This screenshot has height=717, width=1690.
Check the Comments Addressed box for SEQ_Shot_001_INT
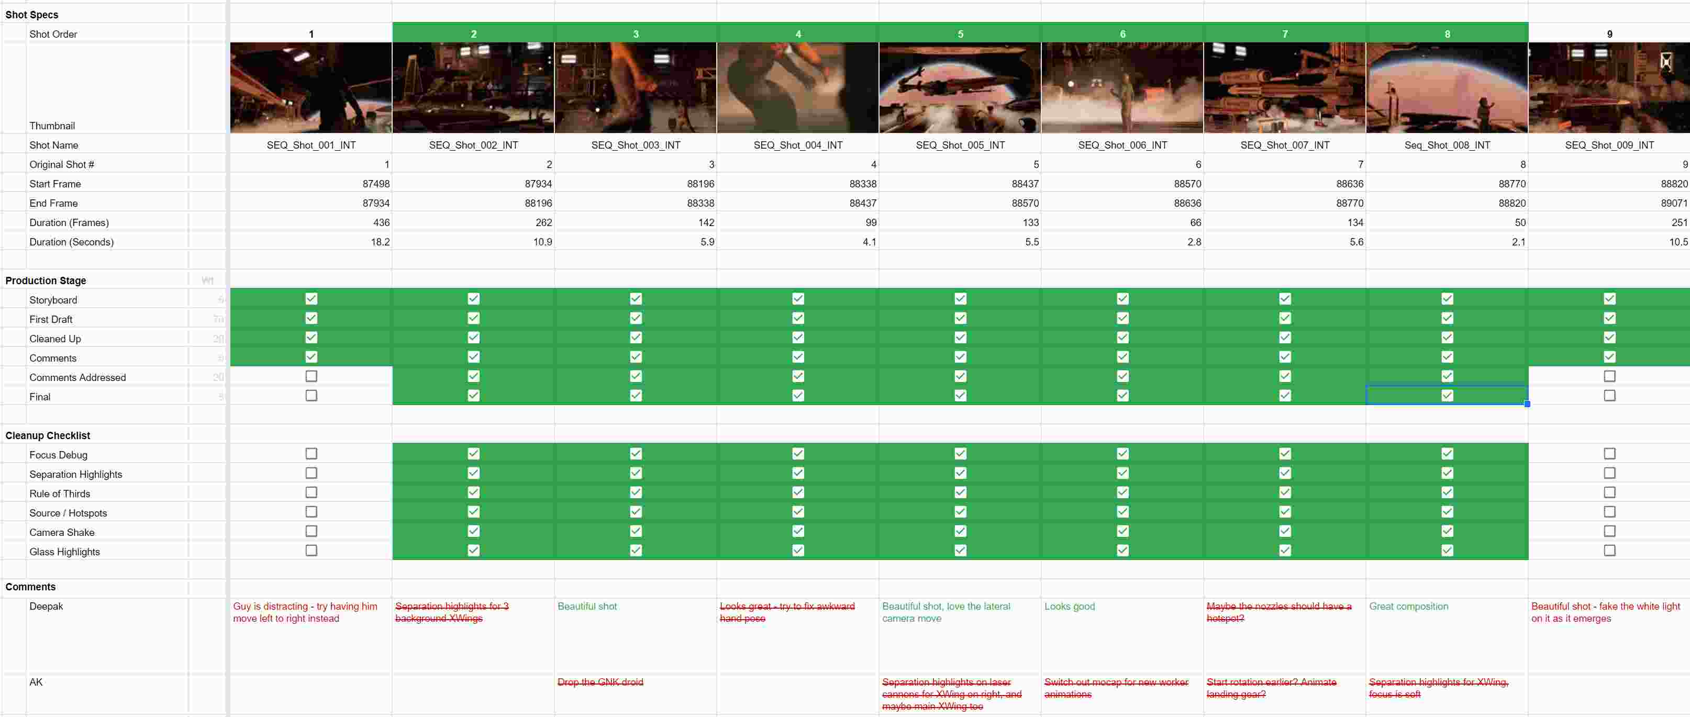pyautogui.click(x=310, y=376)
